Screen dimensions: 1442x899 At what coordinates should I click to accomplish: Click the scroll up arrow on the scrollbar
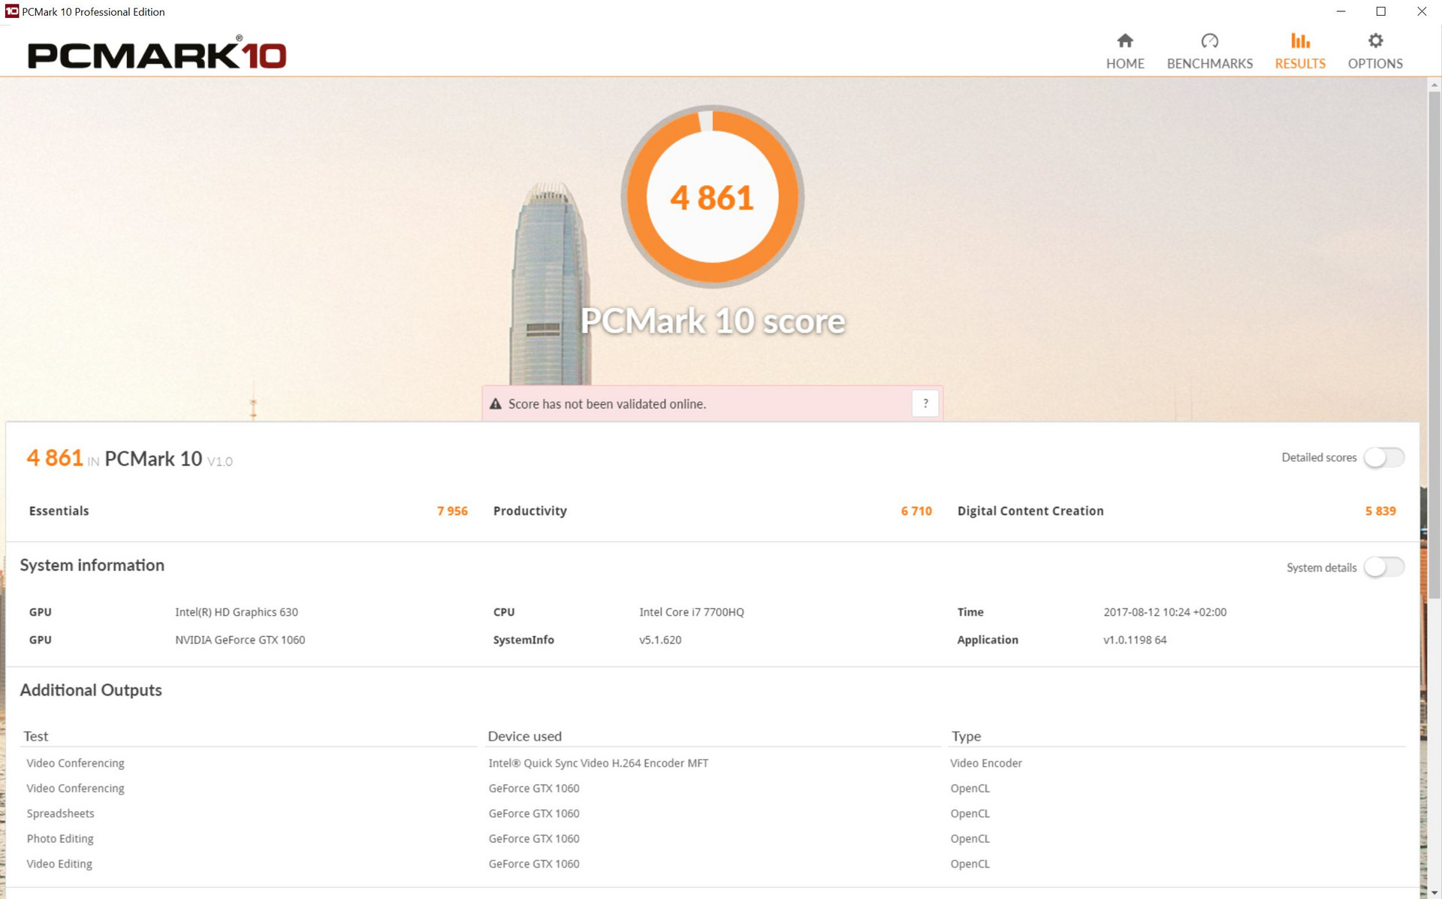1434,85
